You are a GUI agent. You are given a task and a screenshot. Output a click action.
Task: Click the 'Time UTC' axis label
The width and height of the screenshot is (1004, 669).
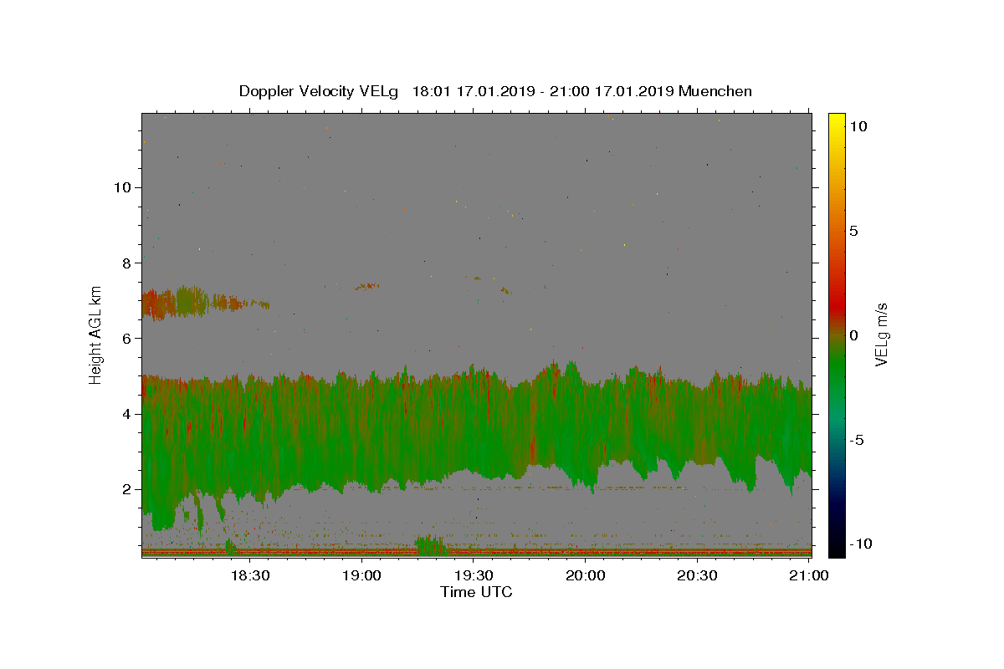point(476,592)
